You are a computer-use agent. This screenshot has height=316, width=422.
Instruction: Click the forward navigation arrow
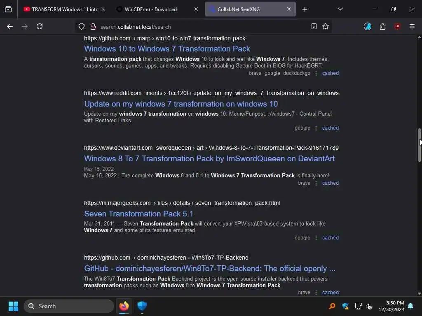[x=24, y=26]
